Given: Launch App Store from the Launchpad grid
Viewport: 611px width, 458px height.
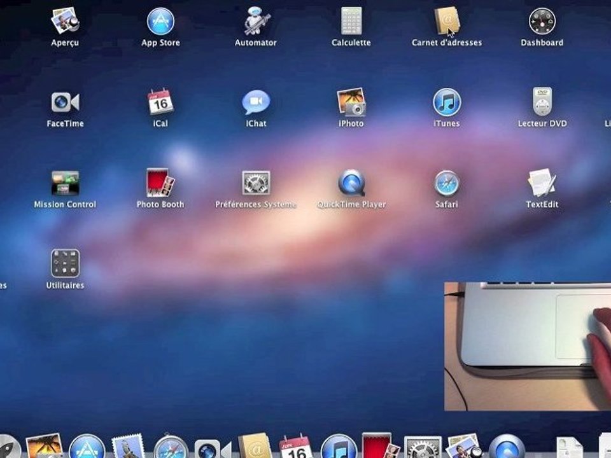Looking at the screenshot, I should pyautogui.click(x=160, y=21).
